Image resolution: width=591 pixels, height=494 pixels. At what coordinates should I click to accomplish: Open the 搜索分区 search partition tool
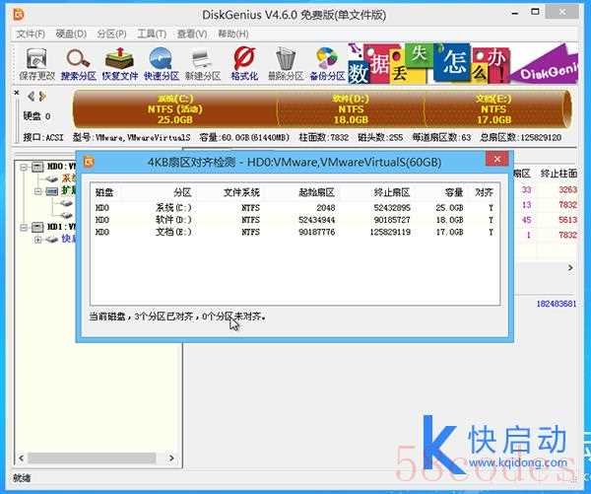(x=79, y=64)
